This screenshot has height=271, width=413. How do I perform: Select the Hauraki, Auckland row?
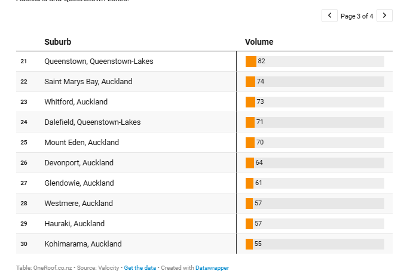click(74, 224)
